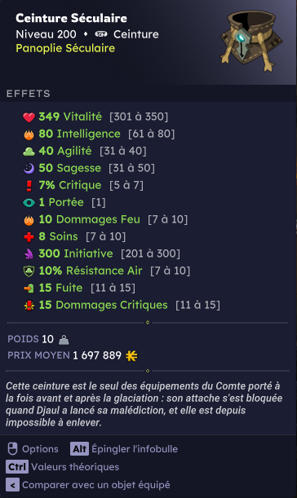Click the Dommages Critiques icon

tap(29, 305)
